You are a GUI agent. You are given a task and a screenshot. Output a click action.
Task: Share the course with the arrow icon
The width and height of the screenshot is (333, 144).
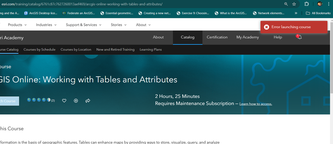point(88,101)
